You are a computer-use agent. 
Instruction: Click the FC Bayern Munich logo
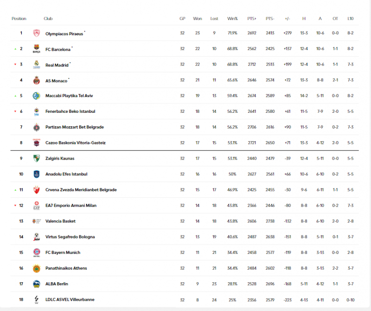37,253
